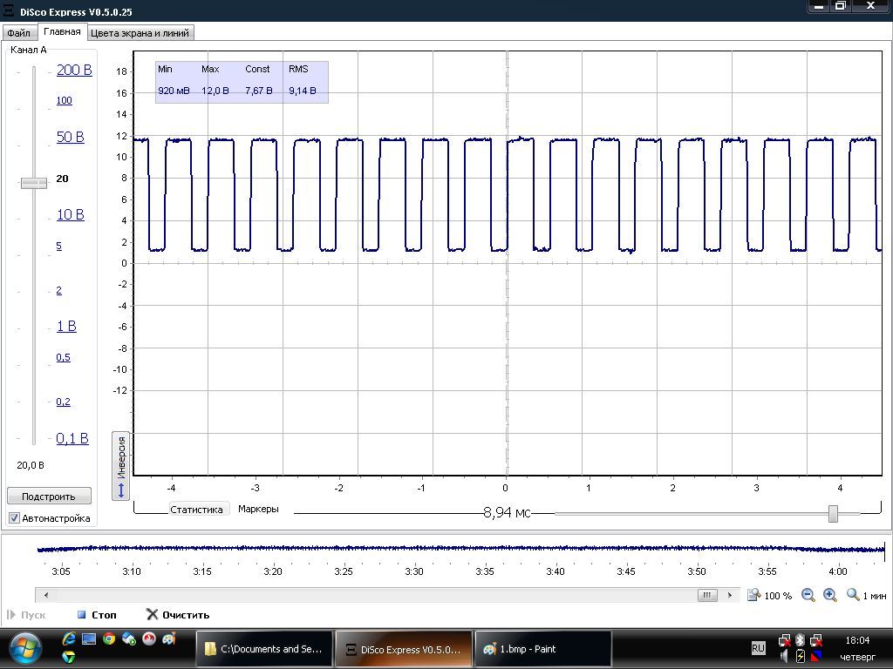The height and width of the screenshot is (669, 893).
Task: Click the timeline scrollbar right arrow
Action: (729, 595)
